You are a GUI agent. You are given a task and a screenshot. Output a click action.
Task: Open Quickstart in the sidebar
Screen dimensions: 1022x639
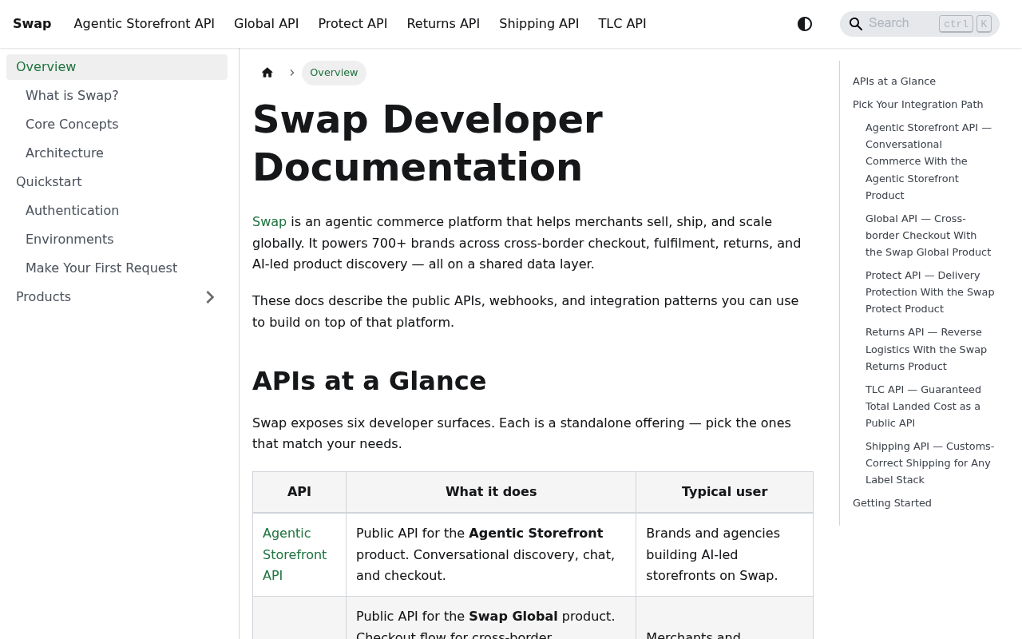[x=117, y=182]
